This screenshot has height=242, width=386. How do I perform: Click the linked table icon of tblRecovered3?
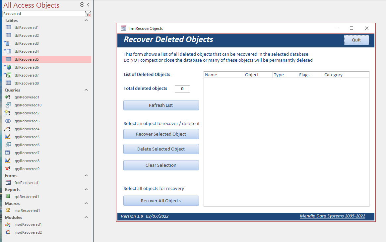coord(7,43)
